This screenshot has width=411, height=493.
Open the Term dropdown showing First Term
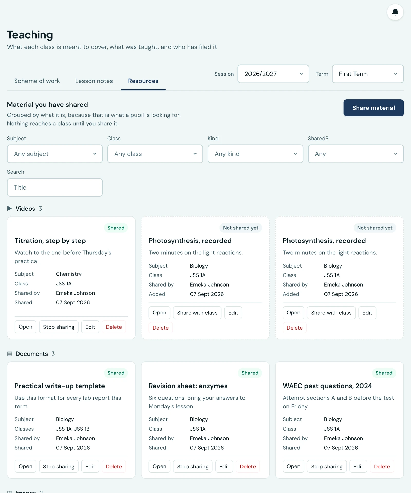click(368, 74)
